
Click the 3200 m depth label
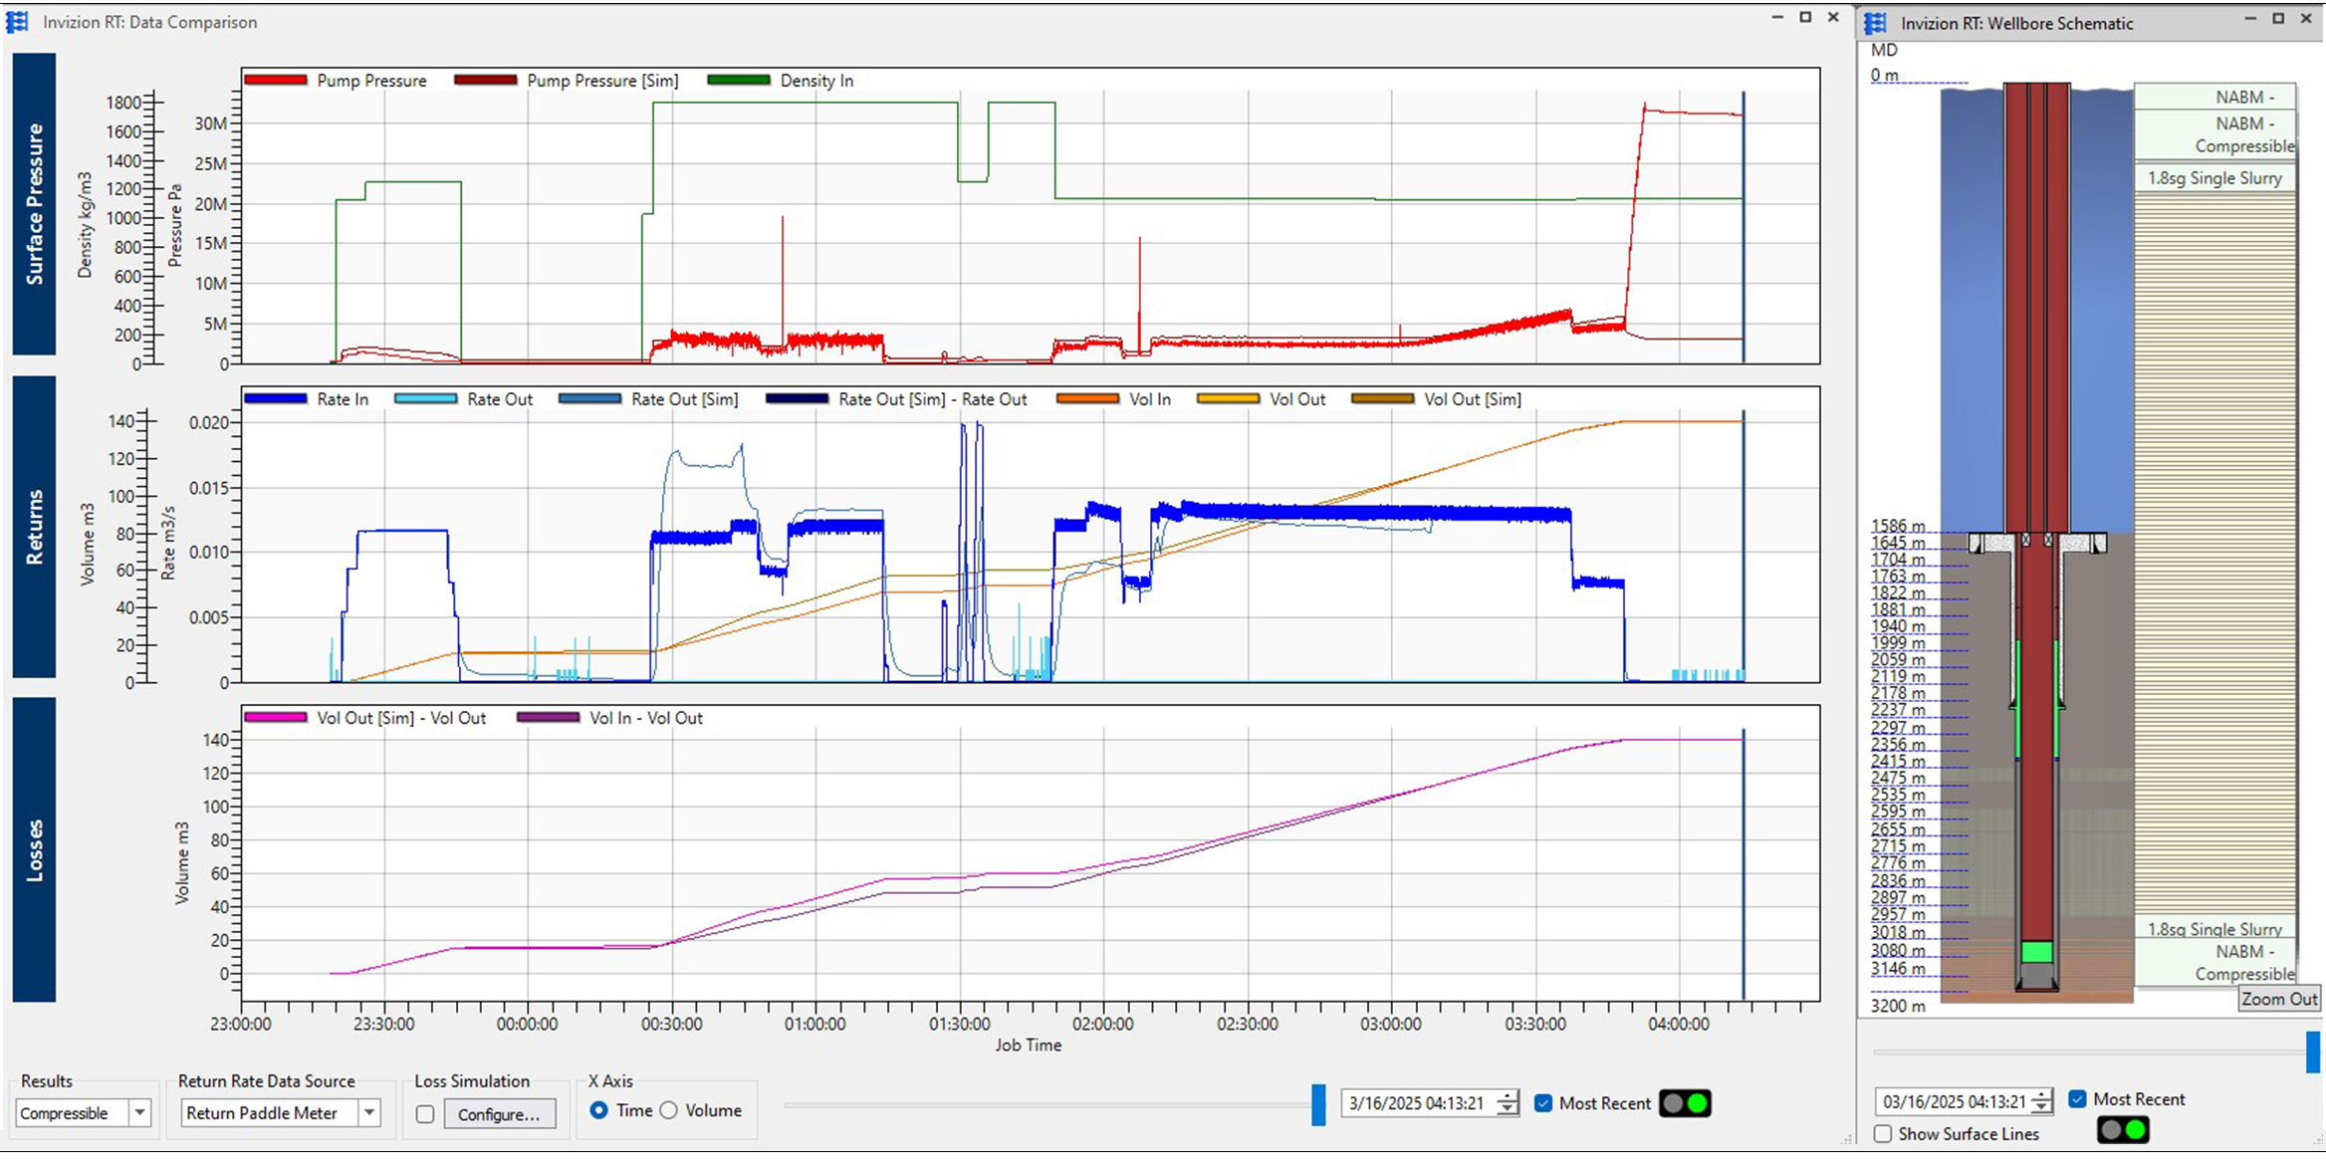click(1897, 1006)
